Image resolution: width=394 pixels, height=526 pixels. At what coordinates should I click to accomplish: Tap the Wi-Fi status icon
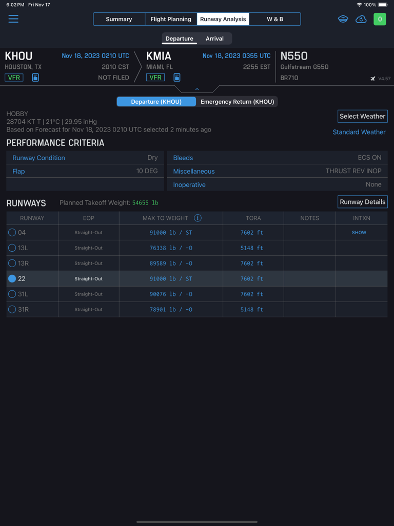(359, 5)
